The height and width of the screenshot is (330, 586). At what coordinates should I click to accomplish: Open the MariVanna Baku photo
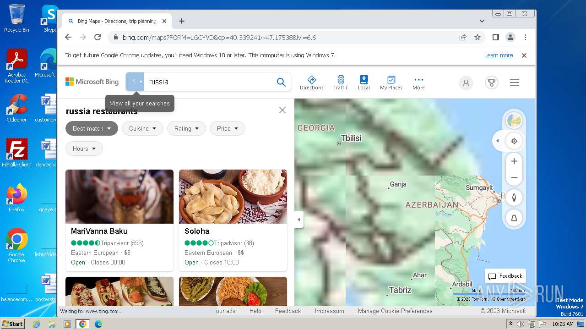(x=119, y=197)
